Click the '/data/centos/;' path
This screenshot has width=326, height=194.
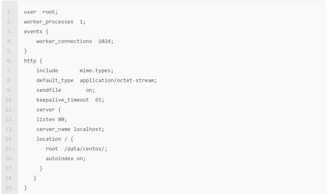86,149
